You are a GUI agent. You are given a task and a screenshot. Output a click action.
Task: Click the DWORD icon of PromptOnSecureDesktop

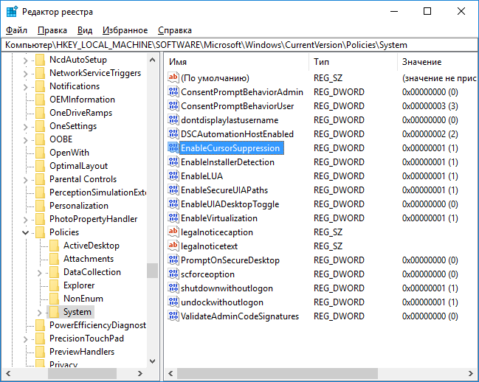click(x=173, y=260)
